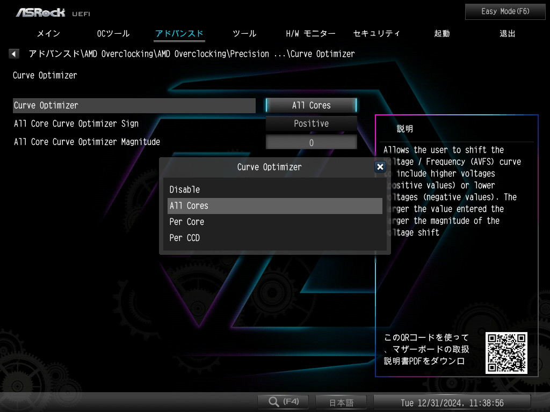Click the date and time display
Image resolution: width=550 pixels, height=412 pixels.
tap(452, 402)
